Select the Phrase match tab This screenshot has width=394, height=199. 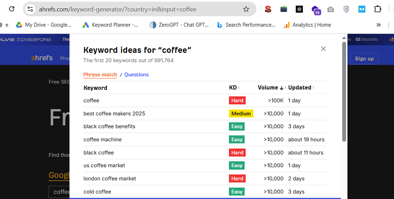click(x=100, y=75)
